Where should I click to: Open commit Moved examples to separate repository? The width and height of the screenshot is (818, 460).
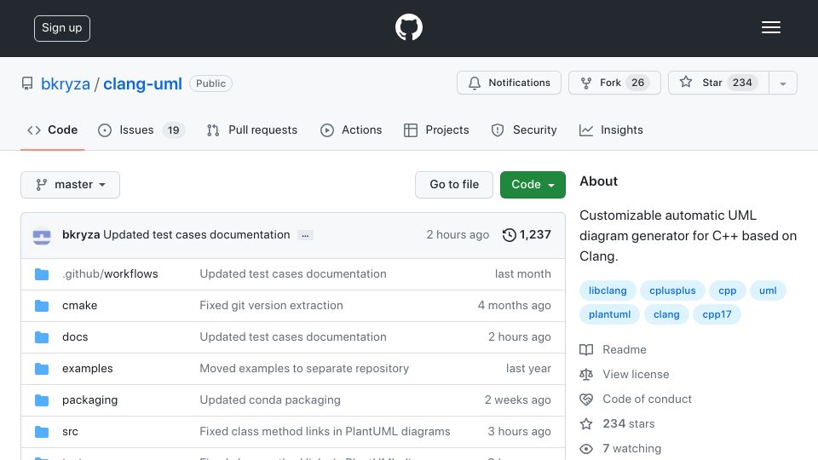coord(304,368)
